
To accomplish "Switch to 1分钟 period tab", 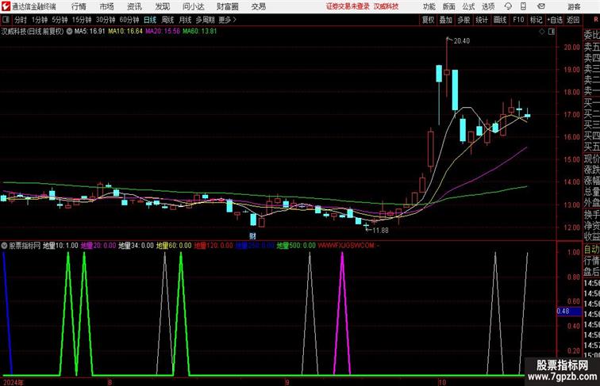I will [x=40, y=20].
